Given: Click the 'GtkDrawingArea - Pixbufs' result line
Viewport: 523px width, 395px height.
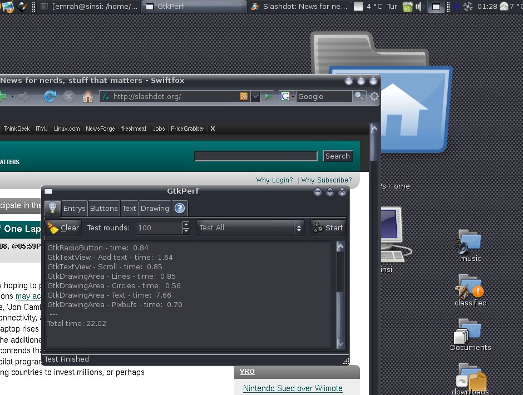Looking at the screenshot, I should tap(115, 304).
